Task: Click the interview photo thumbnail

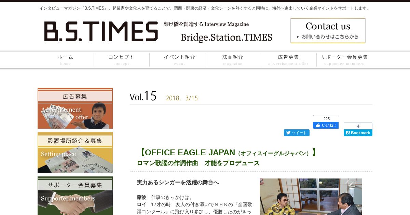Action: click(311, 197)
